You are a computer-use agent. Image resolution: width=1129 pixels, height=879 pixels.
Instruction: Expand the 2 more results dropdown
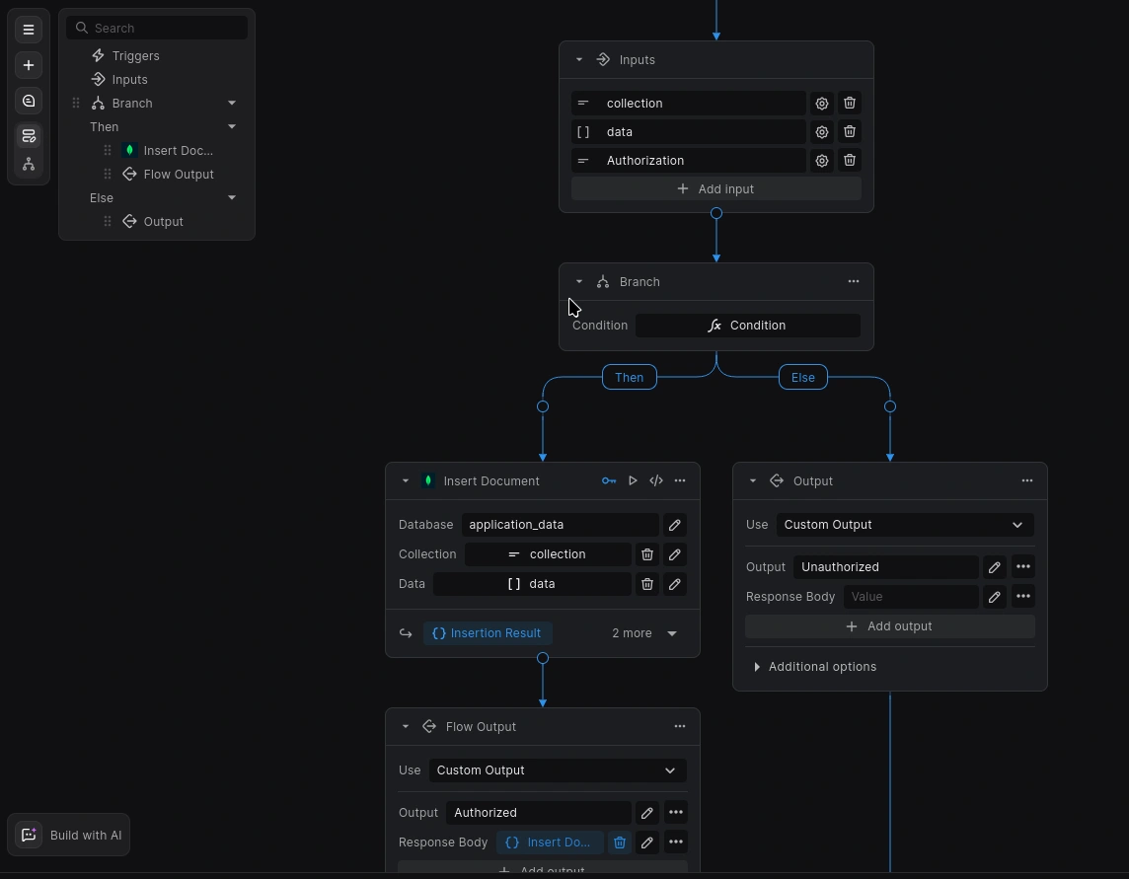[x=644, y=633]
